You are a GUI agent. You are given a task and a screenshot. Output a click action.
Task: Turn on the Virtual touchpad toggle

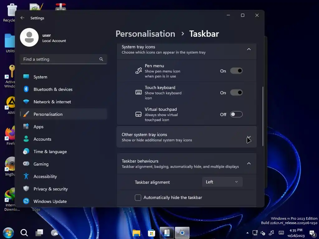236,114
